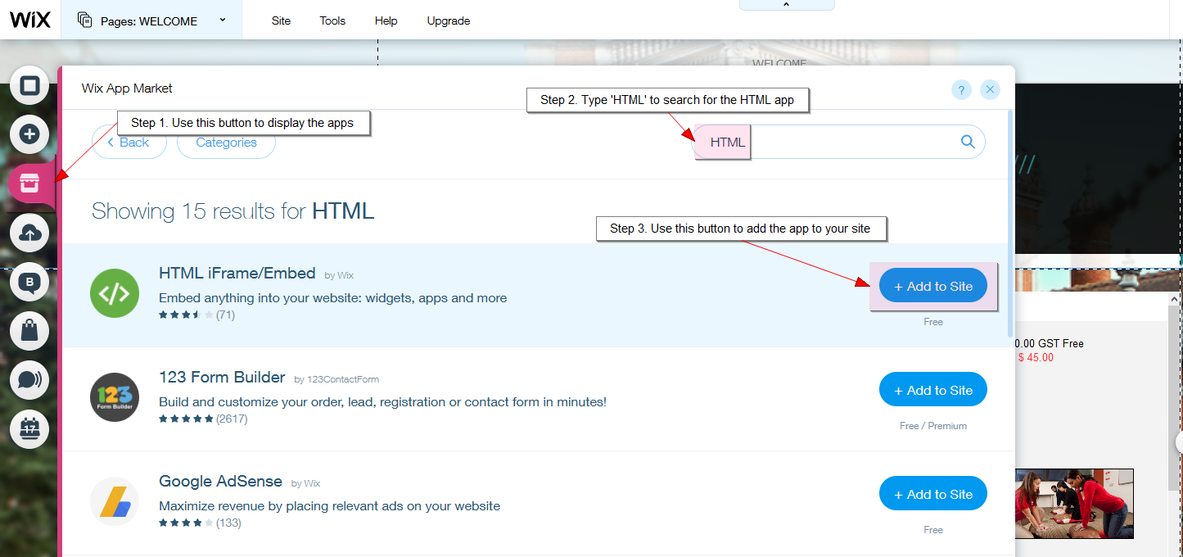Image resolution: width=1183 pixels, height=557 pixels.
Task: Click the 123 Form Builder star rating
Action: point(187,419)
